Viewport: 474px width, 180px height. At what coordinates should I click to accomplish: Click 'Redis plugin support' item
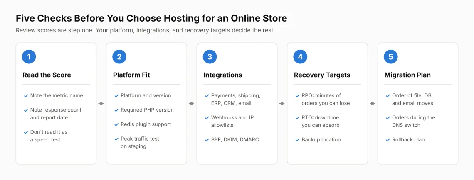point(146,124)
